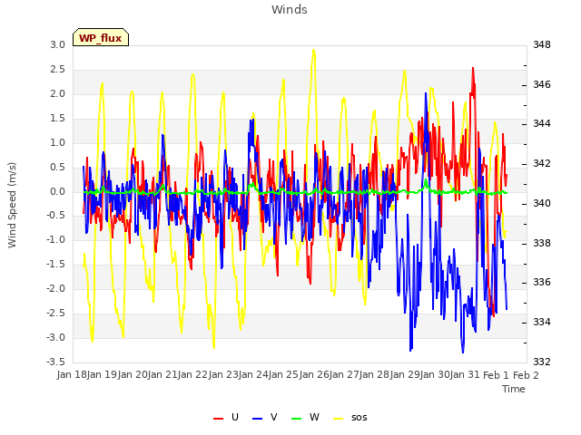
Task: Click the 340 right axis value
Action: [x=542, y=203]
